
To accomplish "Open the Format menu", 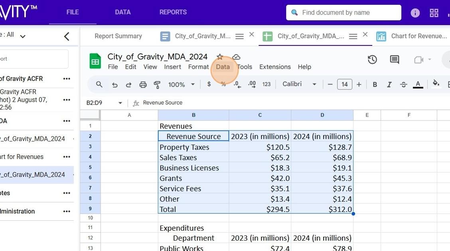I will pyautogui.click(x=198, y=67).
